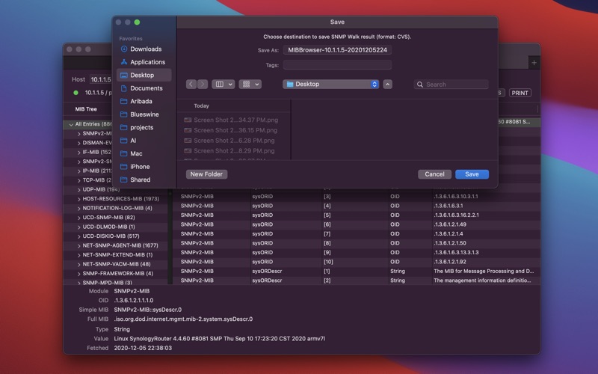Collapse the save dialog with chevron
The width and height of the screenshot is (598, 374).
click(387, 85)
